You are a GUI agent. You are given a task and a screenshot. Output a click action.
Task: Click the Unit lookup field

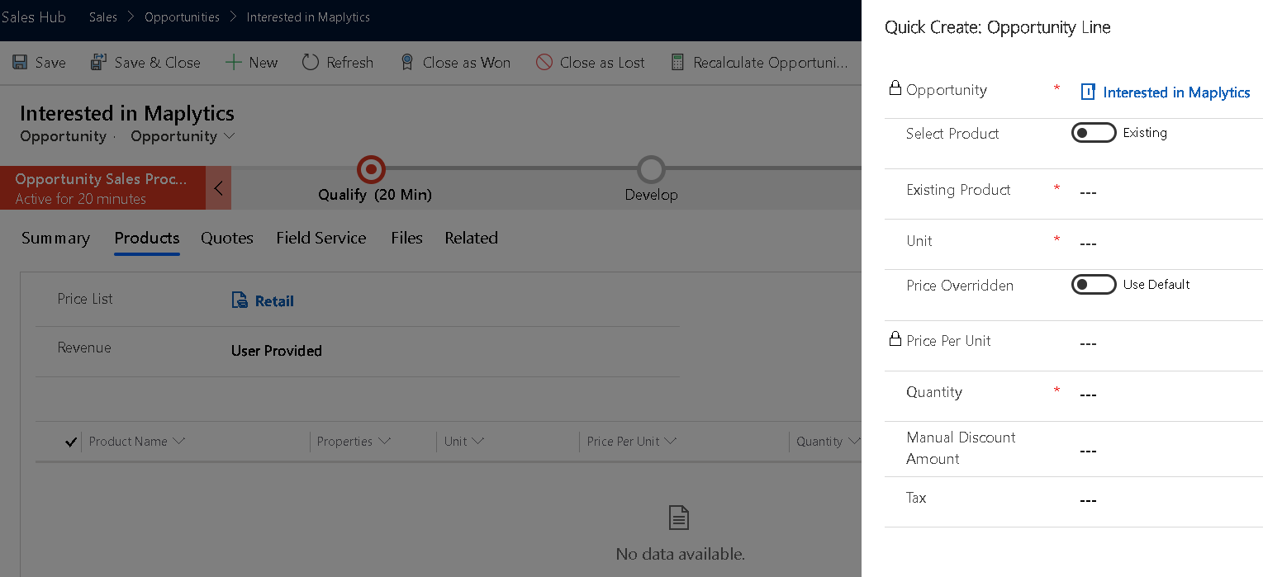1168,244
